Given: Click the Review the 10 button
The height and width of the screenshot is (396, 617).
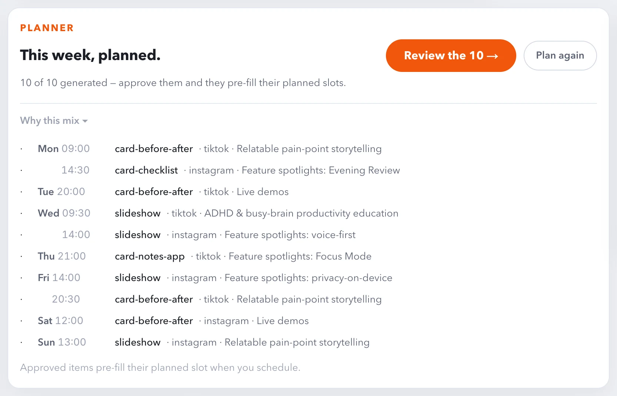Looking at the screenshot, I should click(451, 56).
